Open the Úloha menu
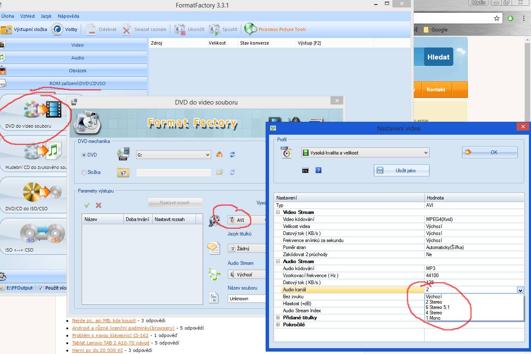 coord(7,16)
